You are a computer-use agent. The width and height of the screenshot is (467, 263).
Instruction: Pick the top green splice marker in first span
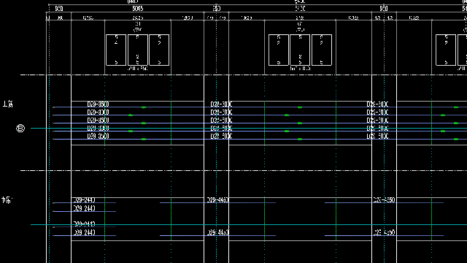(144, 107)
